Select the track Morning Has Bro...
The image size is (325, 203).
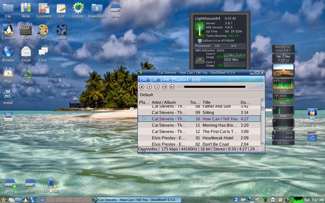click(x=199, y=125)
